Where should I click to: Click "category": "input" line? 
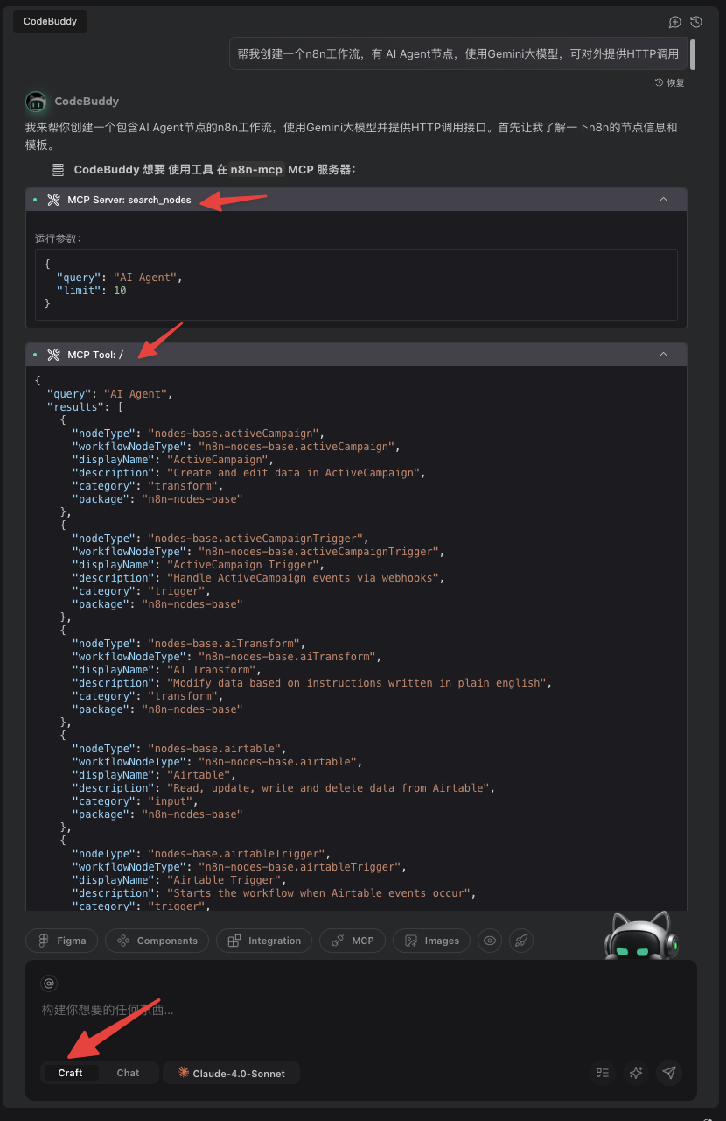pyautogui.click(x=135, y=801)
